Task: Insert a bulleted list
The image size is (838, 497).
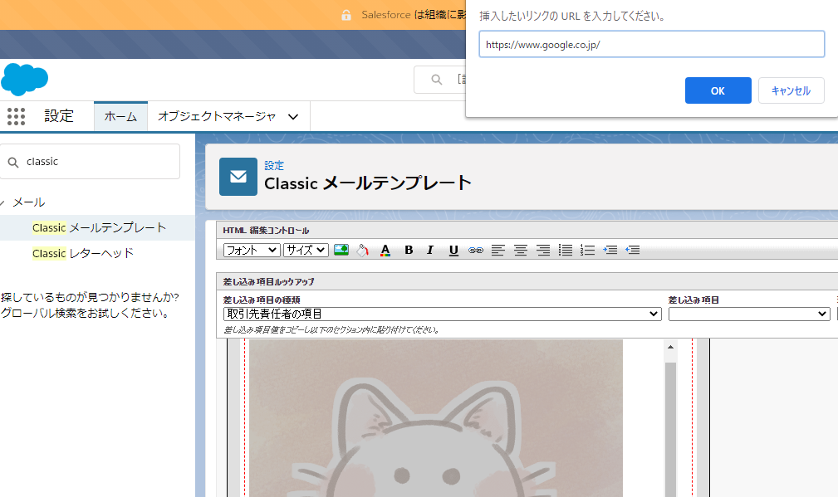Action: point(566,250)
